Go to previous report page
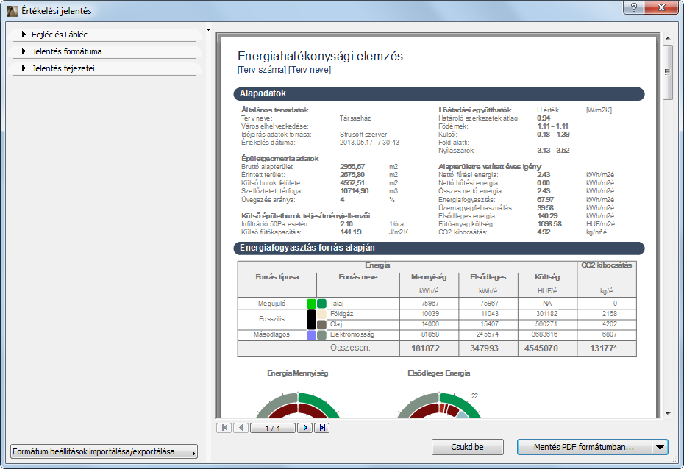Viewport: 684px width, 469px height. point(241,428)
